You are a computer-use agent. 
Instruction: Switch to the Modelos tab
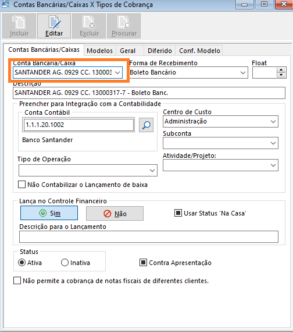pos(99,51)
